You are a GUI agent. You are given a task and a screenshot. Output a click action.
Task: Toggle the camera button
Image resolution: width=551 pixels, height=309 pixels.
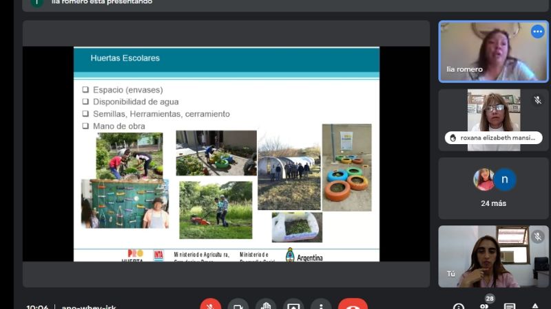pyautogui.click(x=238, y=306)
